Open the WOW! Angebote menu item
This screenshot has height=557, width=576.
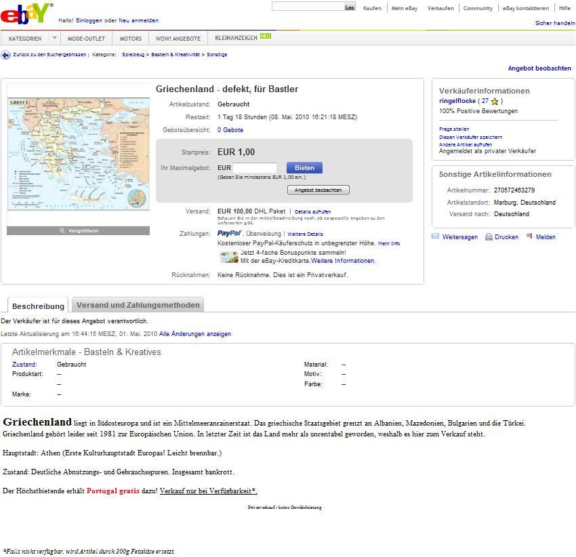tap(178, 39)
